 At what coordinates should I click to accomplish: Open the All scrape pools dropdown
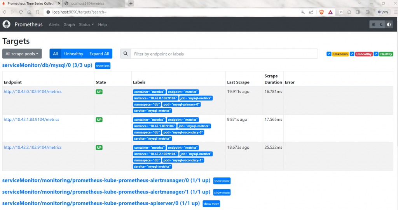(x=22, y=54)
